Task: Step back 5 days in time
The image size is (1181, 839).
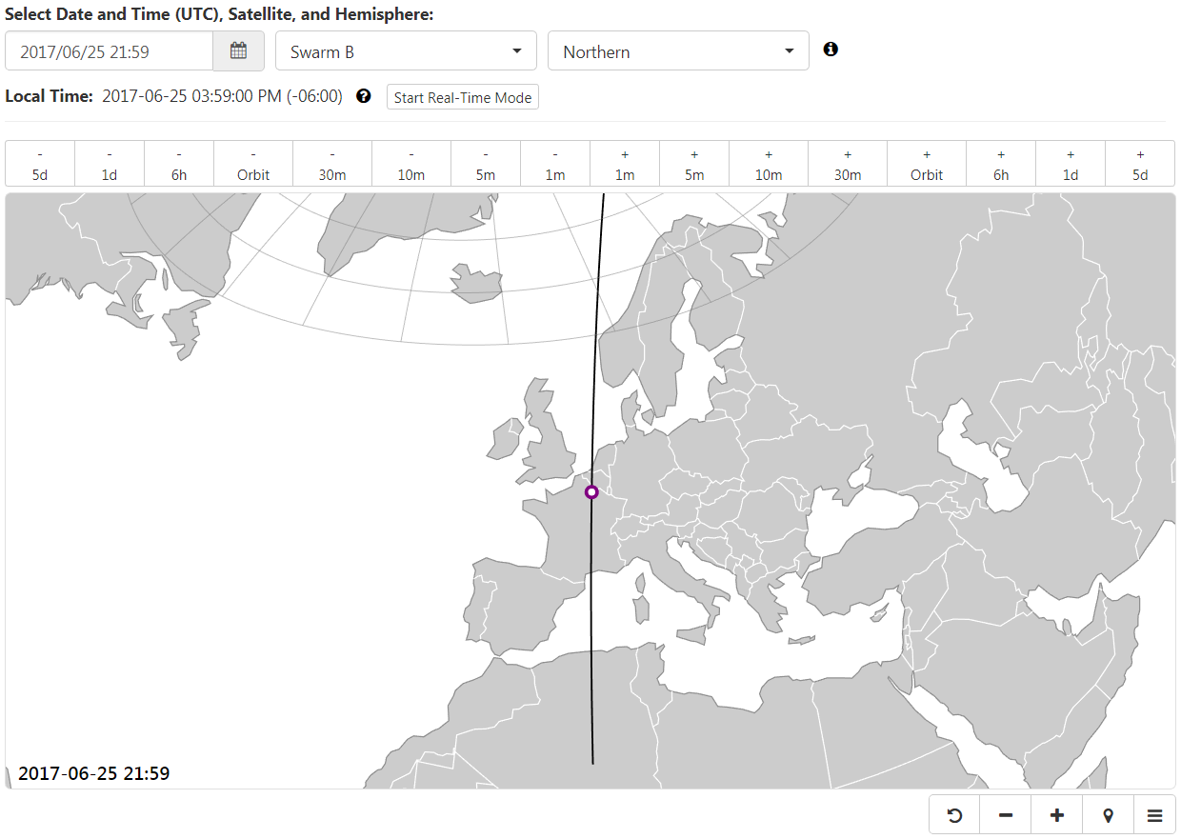Action: pyautogui.click(x=40, y=164)
